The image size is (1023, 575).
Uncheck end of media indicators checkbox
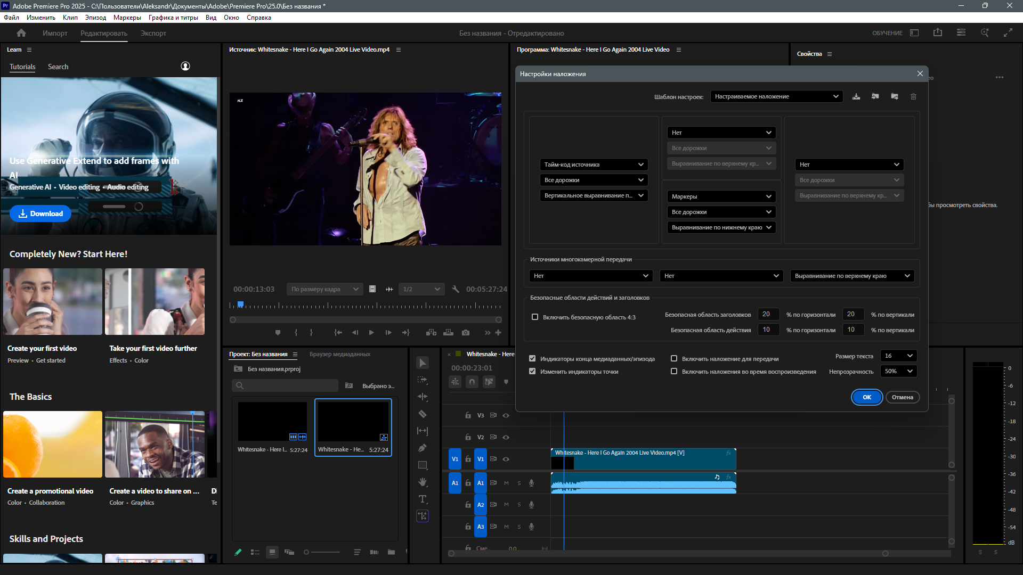click(532, 359)
